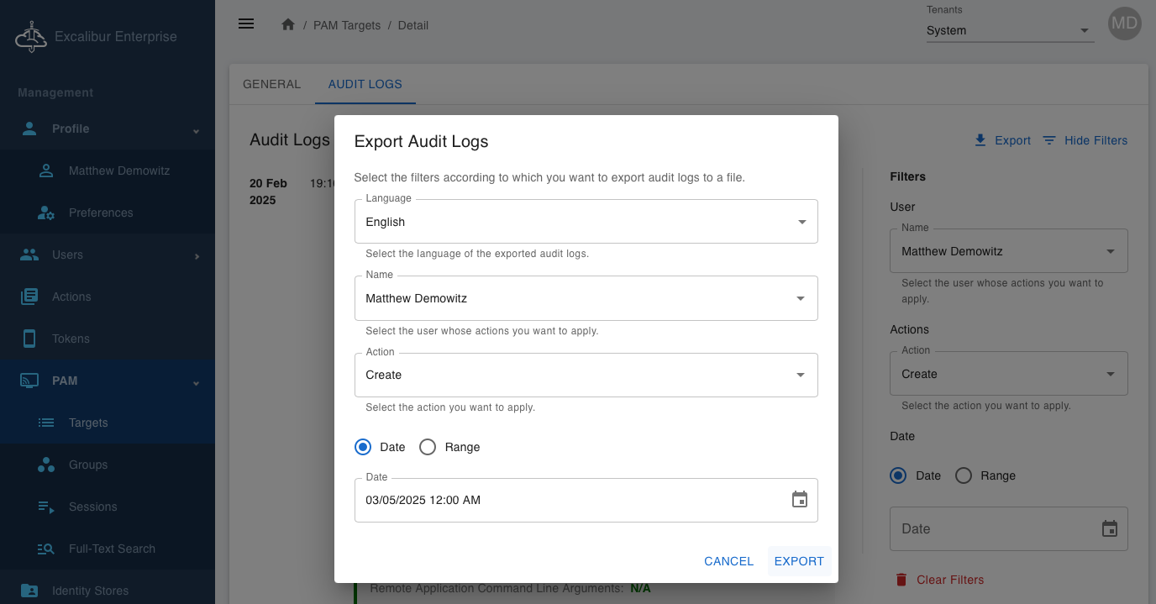The width and height of the screenshot is (1156, 604).
Task: Click the Full-Text Search icon in sidebar
Action: point(46,549)
